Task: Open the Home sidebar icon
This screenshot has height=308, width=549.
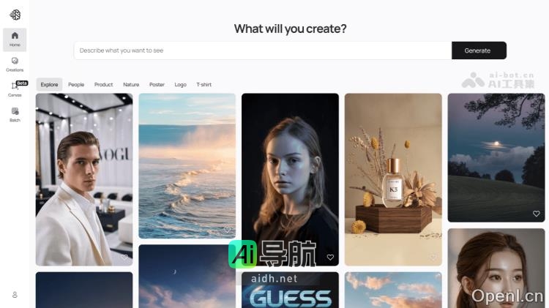Action: pyautogui.click(x=15, y=40)
